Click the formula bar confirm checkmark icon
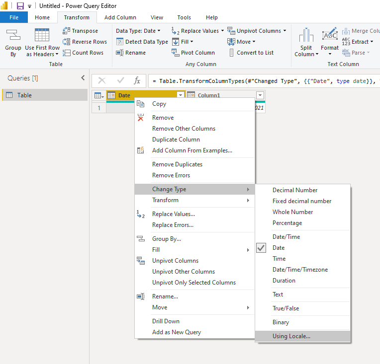Viewport: 380px width, 364px height. click(x=120, y=80)
